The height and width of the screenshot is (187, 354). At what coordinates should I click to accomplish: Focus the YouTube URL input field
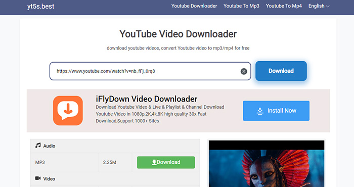coord(150,71)
